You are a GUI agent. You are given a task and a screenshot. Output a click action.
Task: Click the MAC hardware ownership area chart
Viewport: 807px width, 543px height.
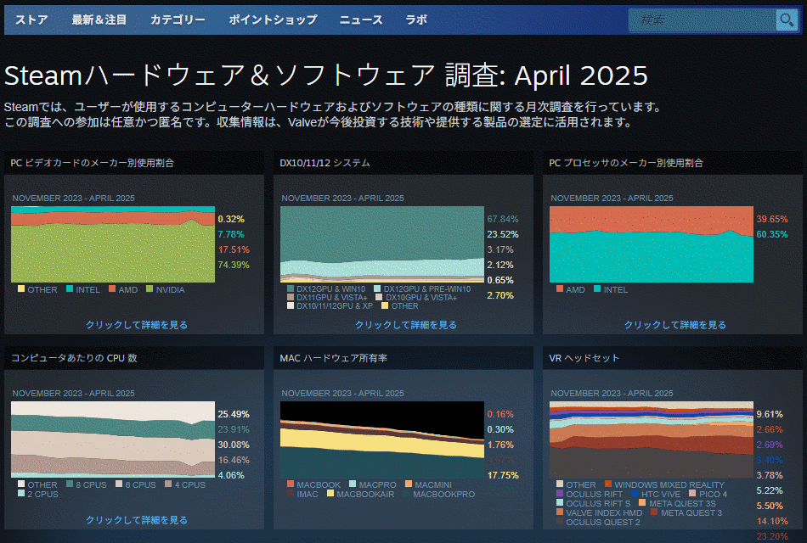tap(382, 439)
